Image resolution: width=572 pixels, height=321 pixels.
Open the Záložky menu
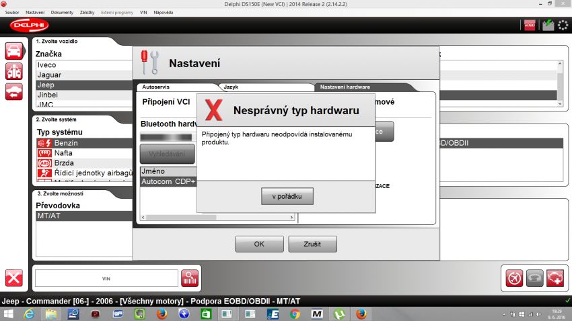tap(87, 12)
